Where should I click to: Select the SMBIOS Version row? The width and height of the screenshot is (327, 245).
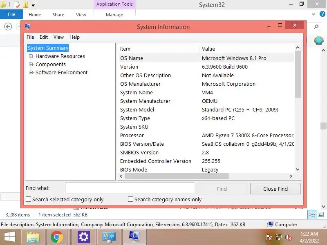coord(206,152)
